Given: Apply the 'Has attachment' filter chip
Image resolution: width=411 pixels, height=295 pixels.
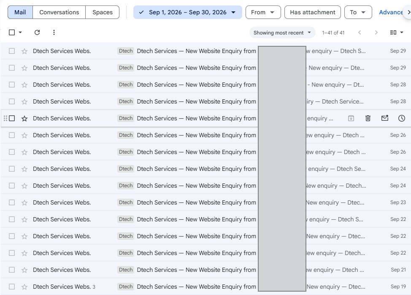Looking at the screenshot, I should [x=312, y=12].
